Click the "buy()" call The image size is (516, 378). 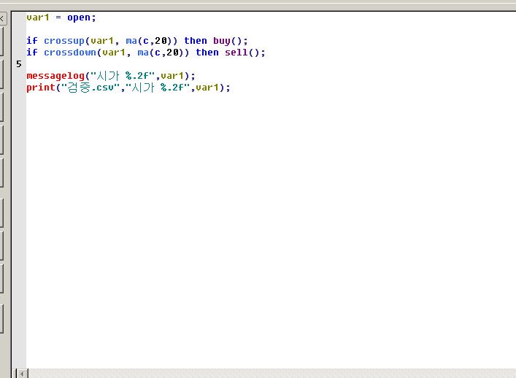click(x=228, y=41)
